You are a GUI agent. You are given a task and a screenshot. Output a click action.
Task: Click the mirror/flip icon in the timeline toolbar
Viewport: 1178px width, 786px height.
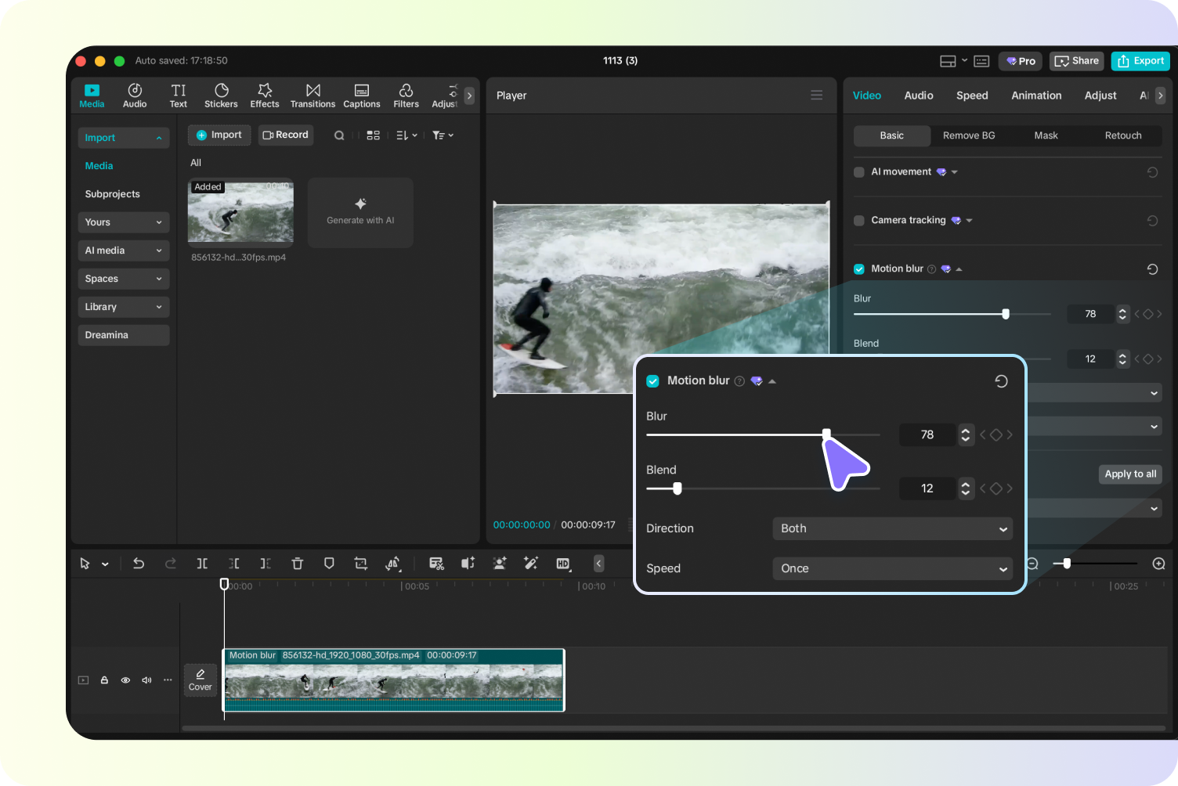[392, 563]
